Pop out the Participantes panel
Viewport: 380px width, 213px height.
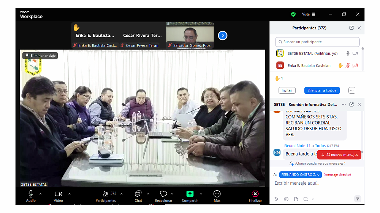click(351, 28)
